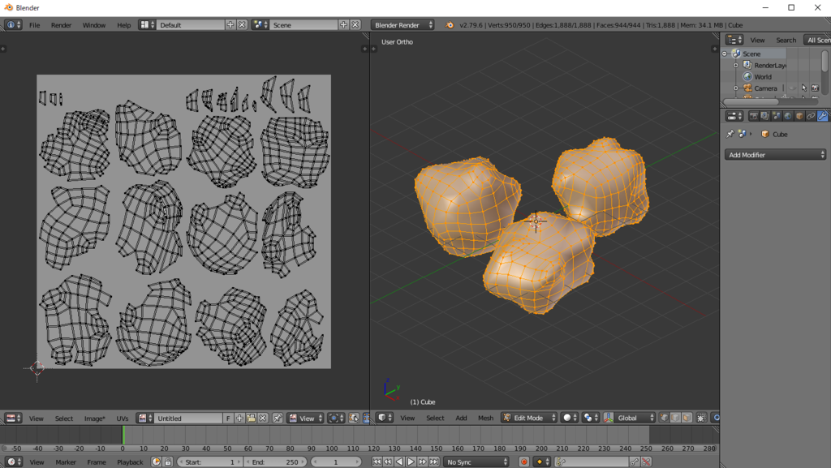Delete the Default screen layout
The height and width of the screenshot is (468, 831).
(242, 25)
